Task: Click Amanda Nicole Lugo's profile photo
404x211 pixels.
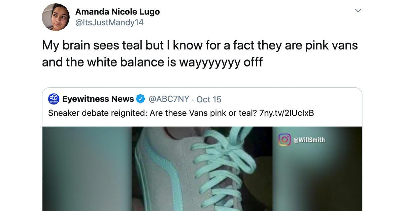Action: [x=56, y=17]
